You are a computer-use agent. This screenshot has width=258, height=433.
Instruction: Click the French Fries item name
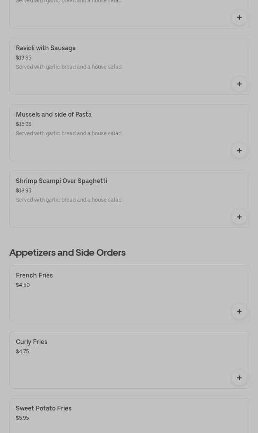34,275
